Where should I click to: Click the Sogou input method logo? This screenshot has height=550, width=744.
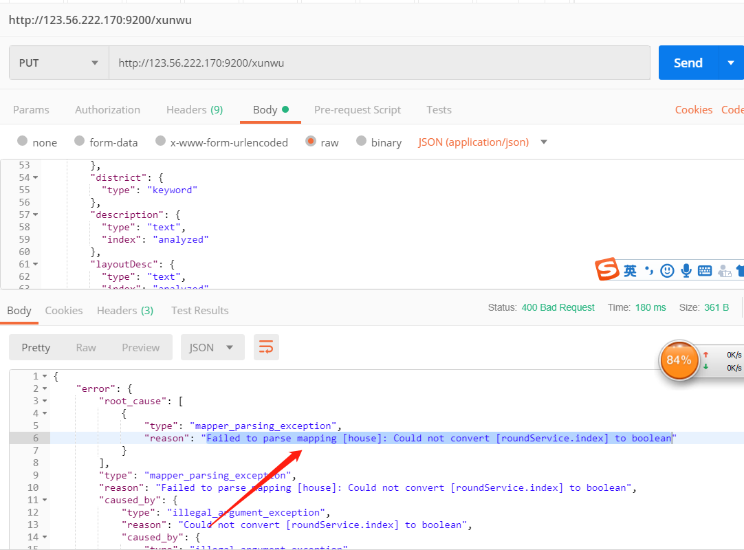[607, 269]
